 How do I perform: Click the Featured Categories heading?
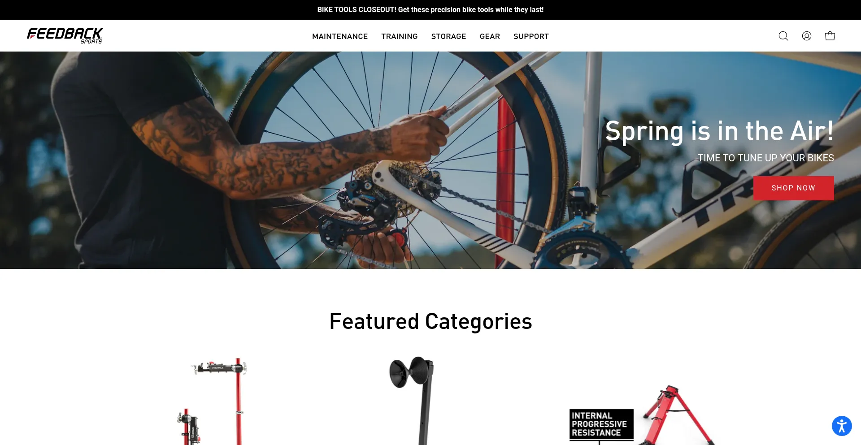tap(430, 321)
